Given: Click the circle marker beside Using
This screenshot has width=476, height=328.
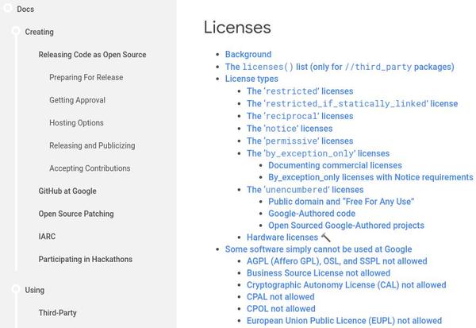Looking at the screenshot, I should [x=15, y=290].
